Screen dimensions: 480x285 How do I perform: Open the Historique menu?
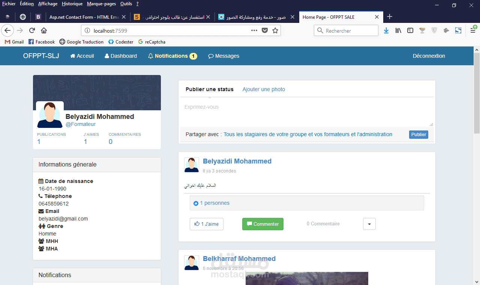coord(72,4)
